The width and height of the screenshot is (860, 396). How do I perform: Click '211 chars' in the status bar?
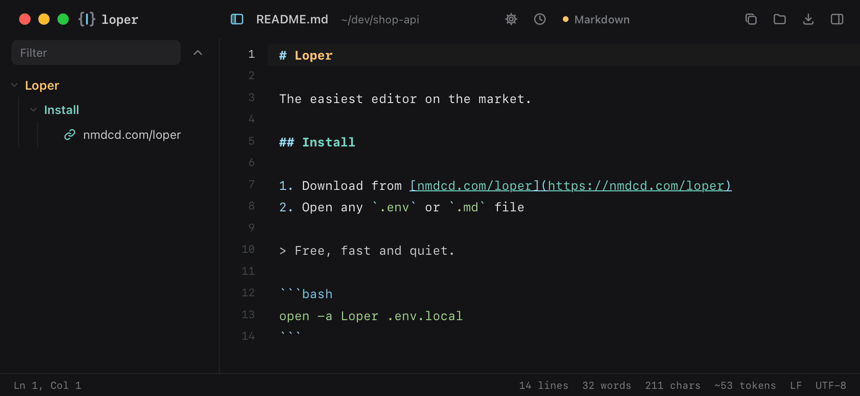(673, 385)
